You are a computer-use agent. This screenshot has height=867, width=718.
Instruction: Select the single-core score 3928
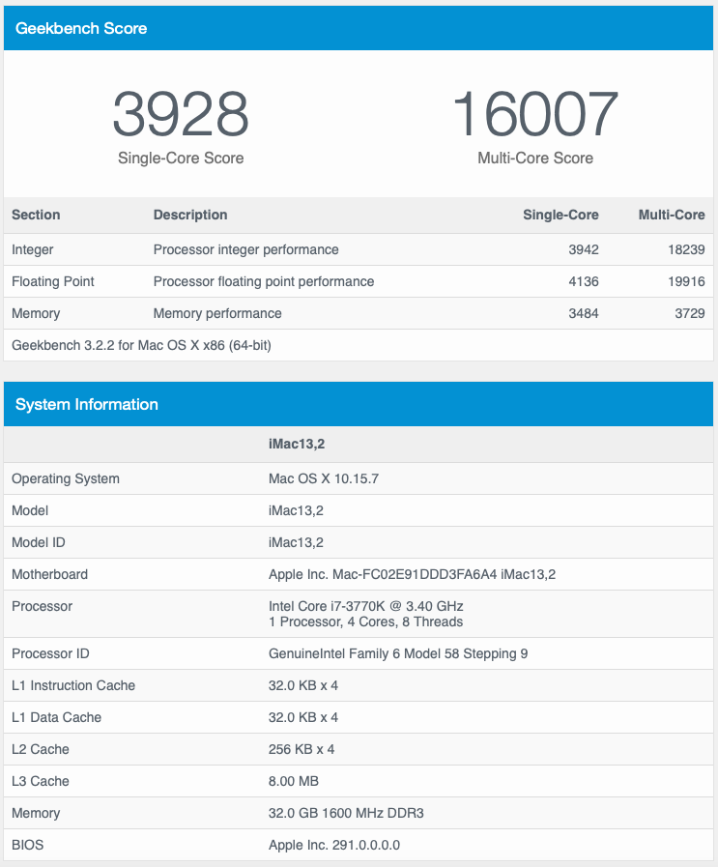coord(181,114)
